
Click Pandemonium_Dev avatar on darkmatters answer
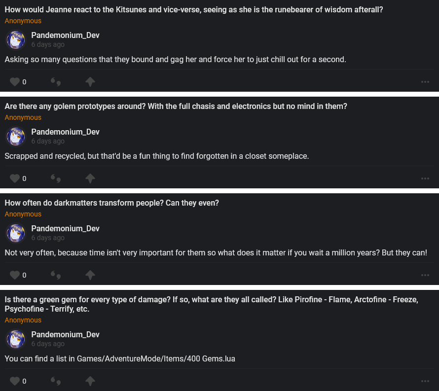point(16,233)
